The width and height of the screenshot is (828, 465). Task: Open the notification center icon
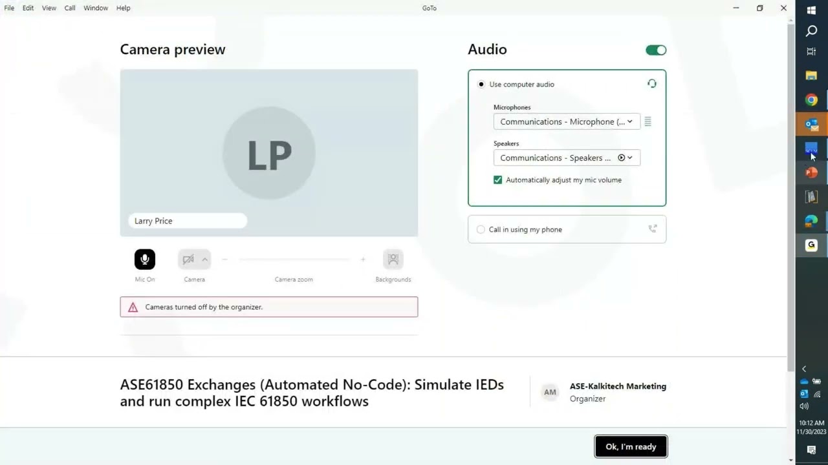tap(811, 450)
